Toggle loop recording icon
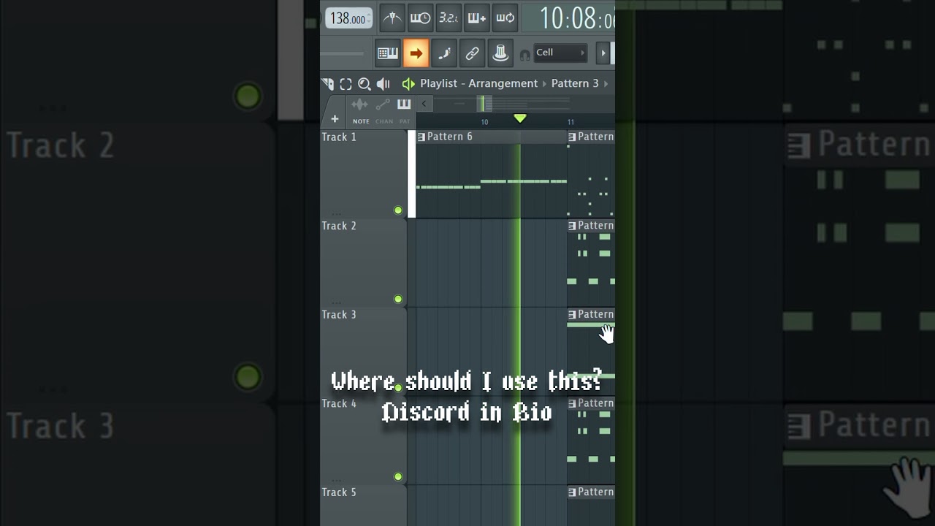Screen dimensions: 935x526 pos(505,18)
